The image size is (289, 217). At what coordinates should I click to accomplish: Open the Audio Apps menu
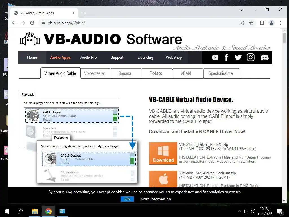coord(60,57)
